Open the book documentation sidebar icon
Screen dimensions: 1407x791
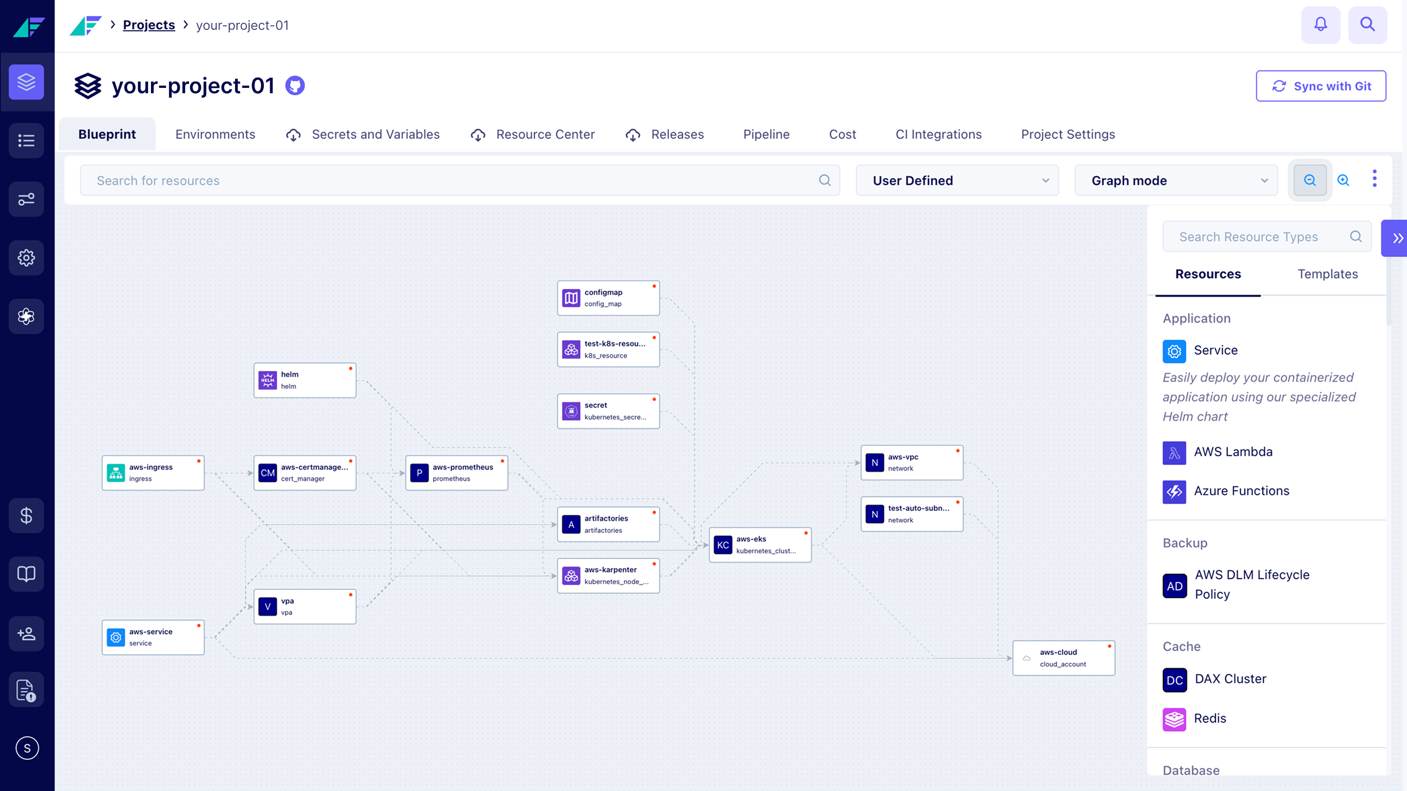tap(26, 574)
